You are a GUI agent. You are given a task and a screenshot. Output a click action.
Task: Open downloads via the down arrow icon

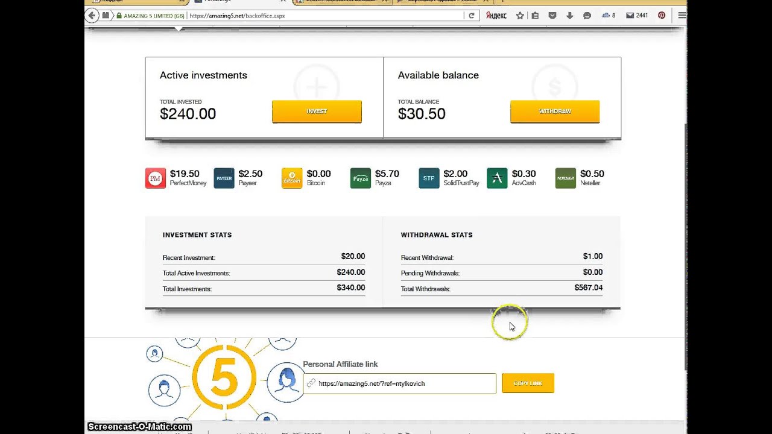click(569, 16)
